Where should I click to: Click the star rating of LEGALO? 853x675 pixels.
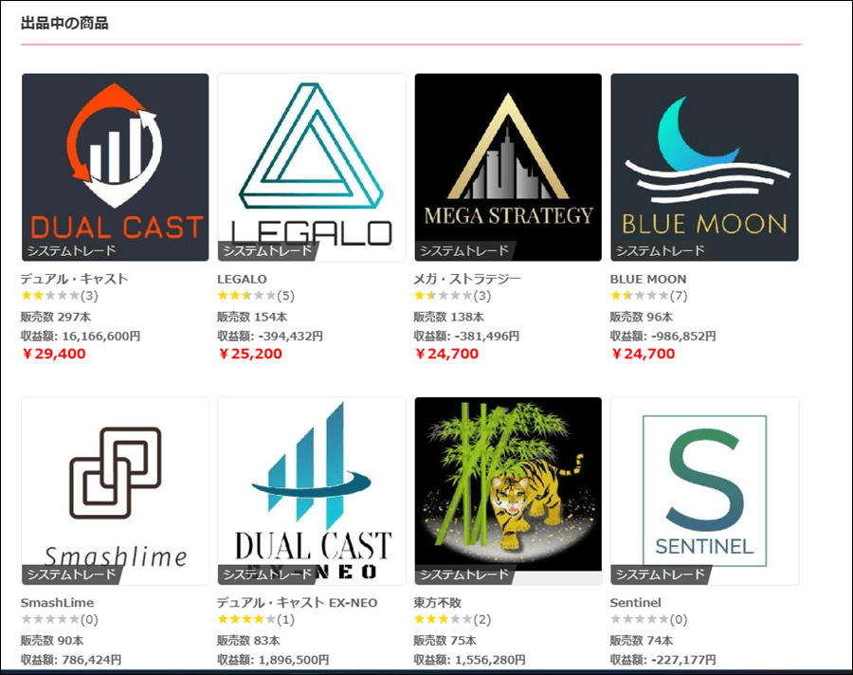(247, 296)
